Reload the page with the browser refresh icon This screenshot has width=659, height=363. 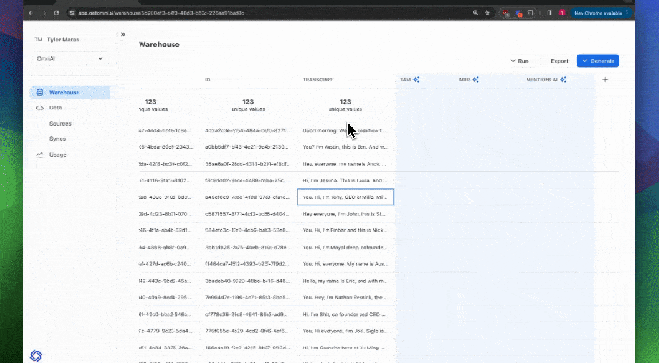[57, 13]
